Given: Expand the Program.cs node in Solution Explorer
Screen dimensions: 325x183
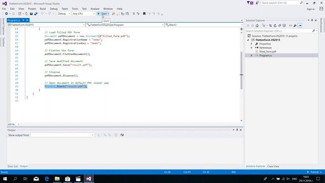Looking at the screenshot, I should pos(252,55).
